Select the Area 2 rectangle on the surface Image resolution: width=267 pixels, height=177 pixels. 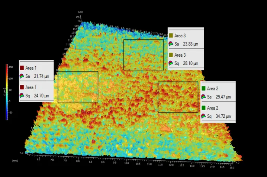point(178,97)
